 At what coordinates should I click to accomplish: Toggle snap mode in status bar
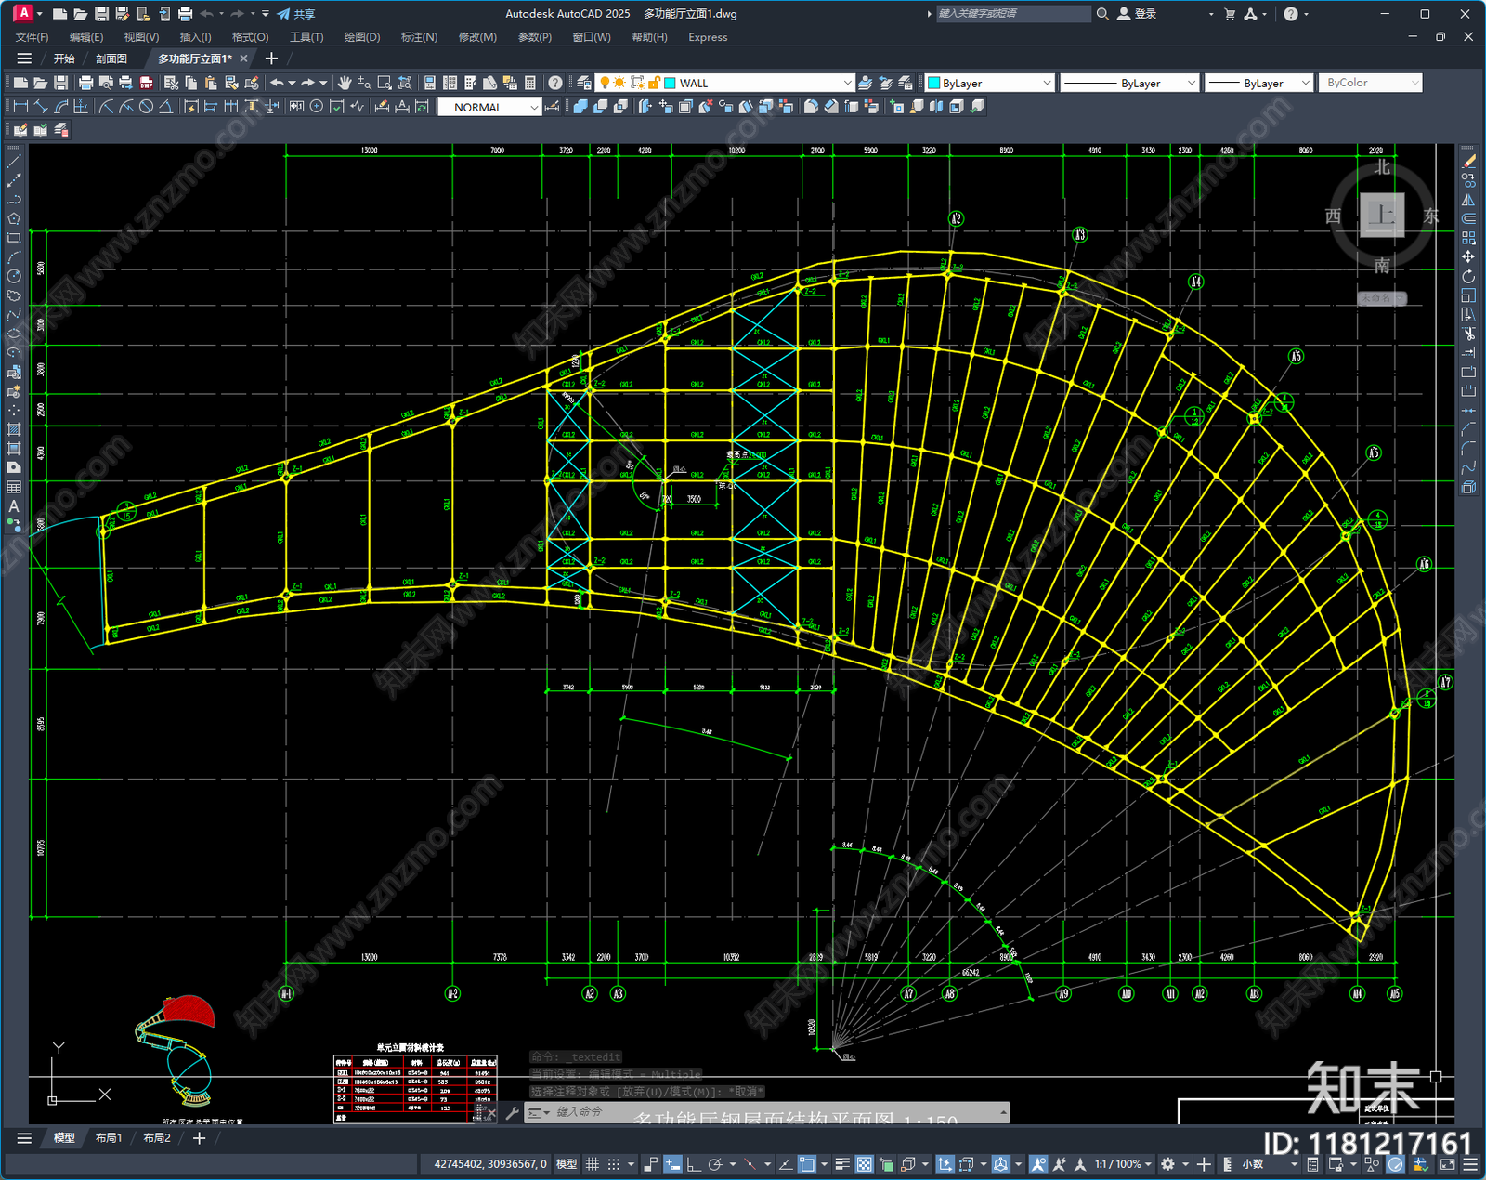[x=613, y=1164]
